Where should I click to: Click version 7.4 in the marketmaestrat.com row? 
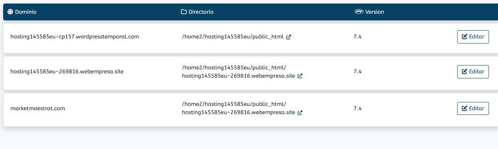(x=358, y=108)
